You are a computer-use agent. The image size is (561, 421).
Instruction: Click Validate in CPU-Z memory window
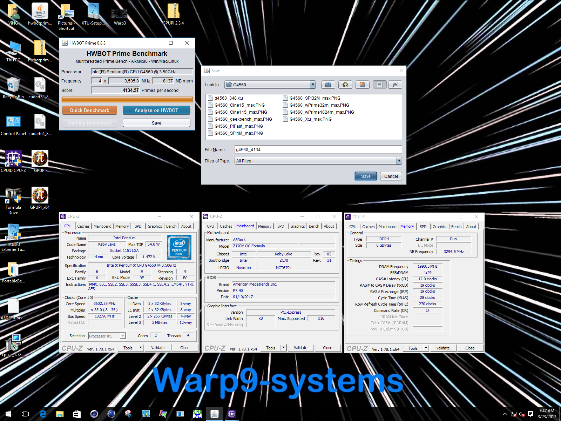click(x=443, y=348)
